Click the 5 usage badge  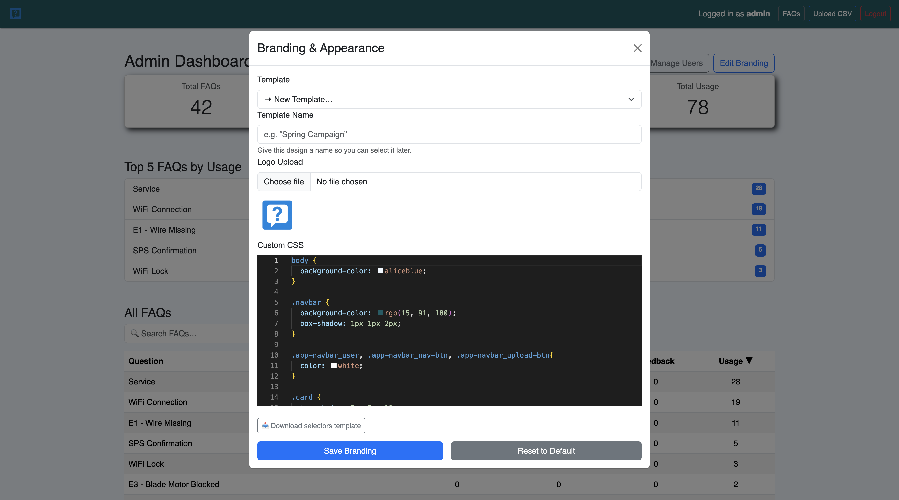click(x=760, y=250)
